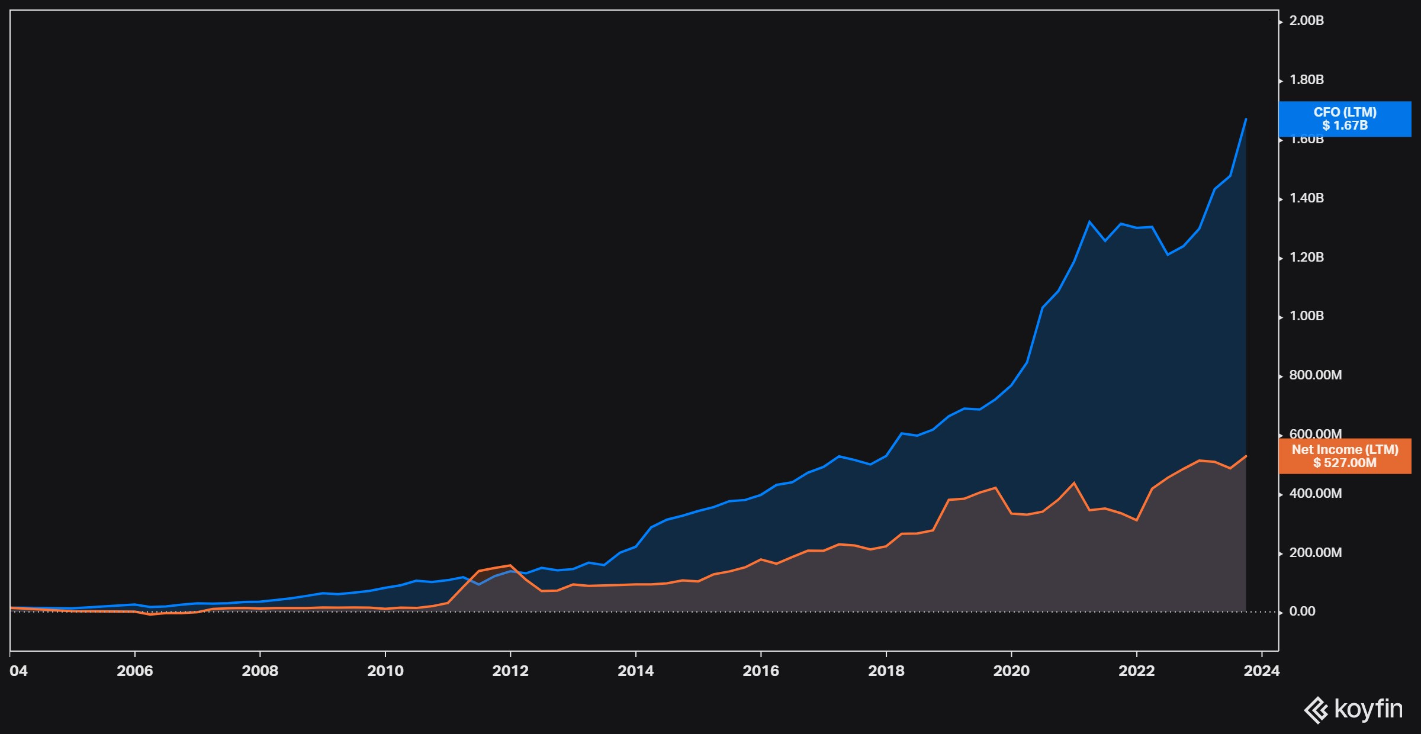The height and width of the screenshot is (734, 1421).
Task: Click the 400.00M y-axis tick label
Action: 1315,494
